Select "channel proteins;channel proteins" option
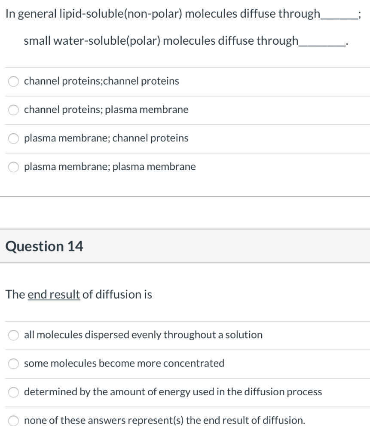The image size is (370, 440). tap(102, 81)
